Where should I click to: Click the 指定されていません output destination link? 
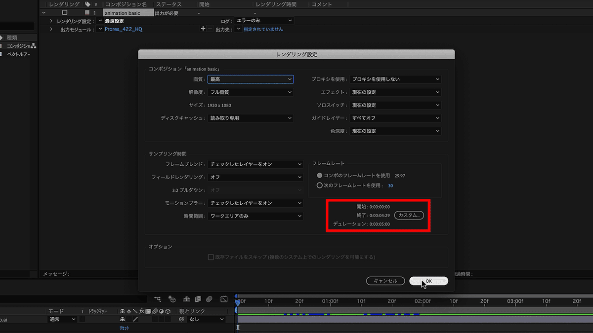[x=263, y=29]
